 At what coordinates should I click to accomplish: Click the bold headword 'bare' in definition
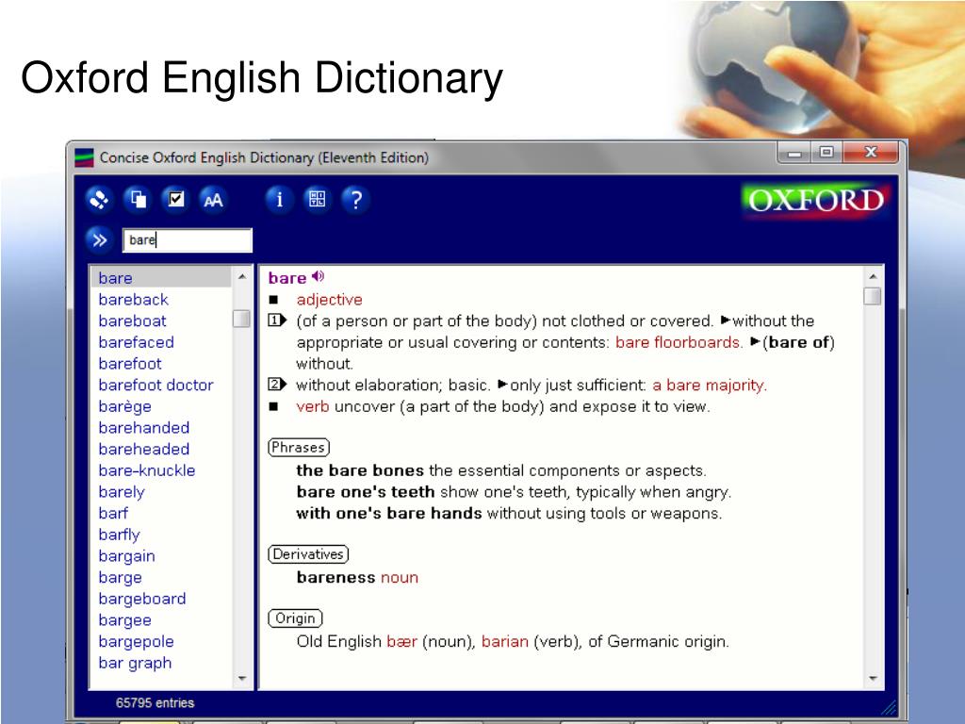[x=287, y=278]
